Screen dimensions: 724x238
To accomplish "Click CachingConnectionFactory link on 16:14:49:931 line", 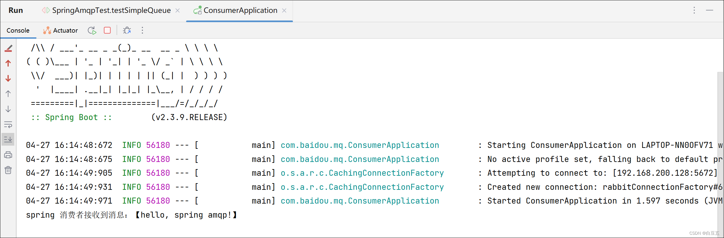I will coord(362,187).
